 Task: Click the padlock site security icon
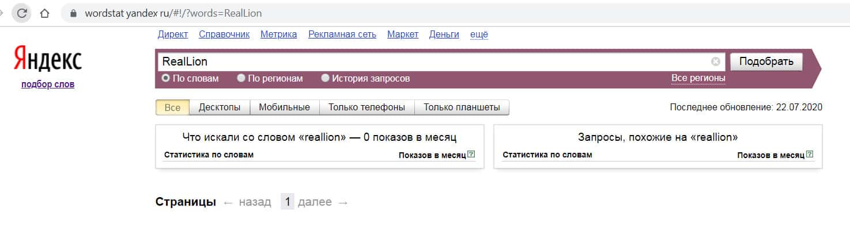73,13
